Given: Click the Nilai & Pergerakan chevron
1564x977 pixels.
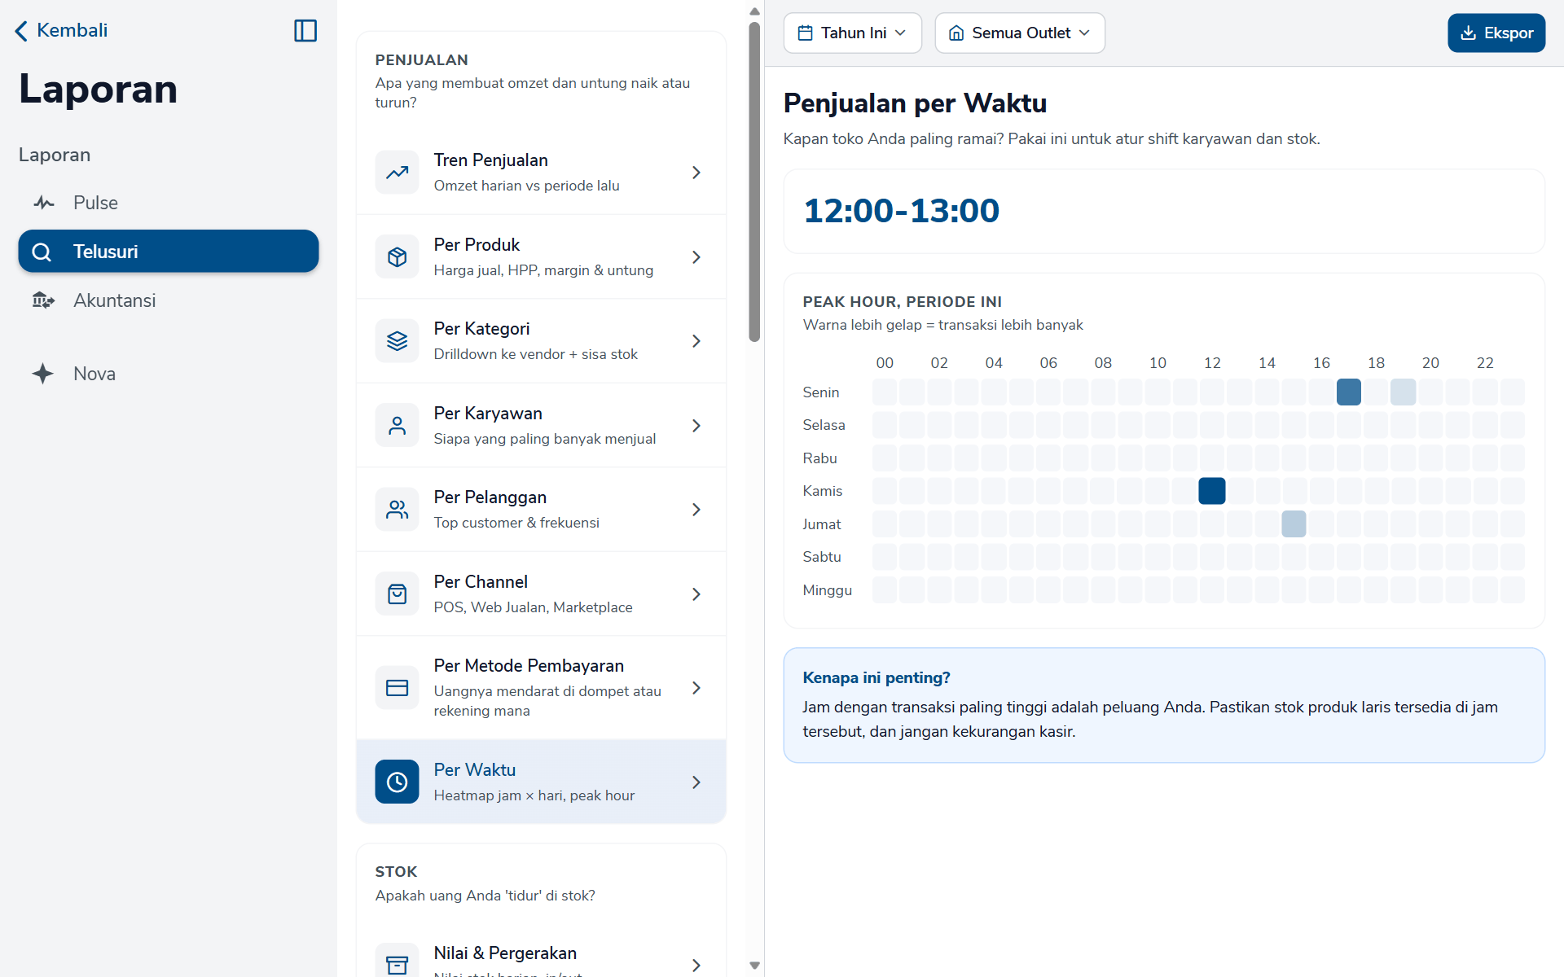Looking at the screenshot, I should coord(696,965).
